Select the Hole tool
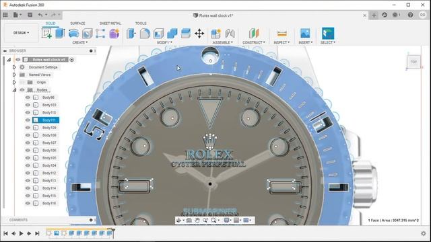The height and width of the screenshot is (242, 431). coord(87,34)
